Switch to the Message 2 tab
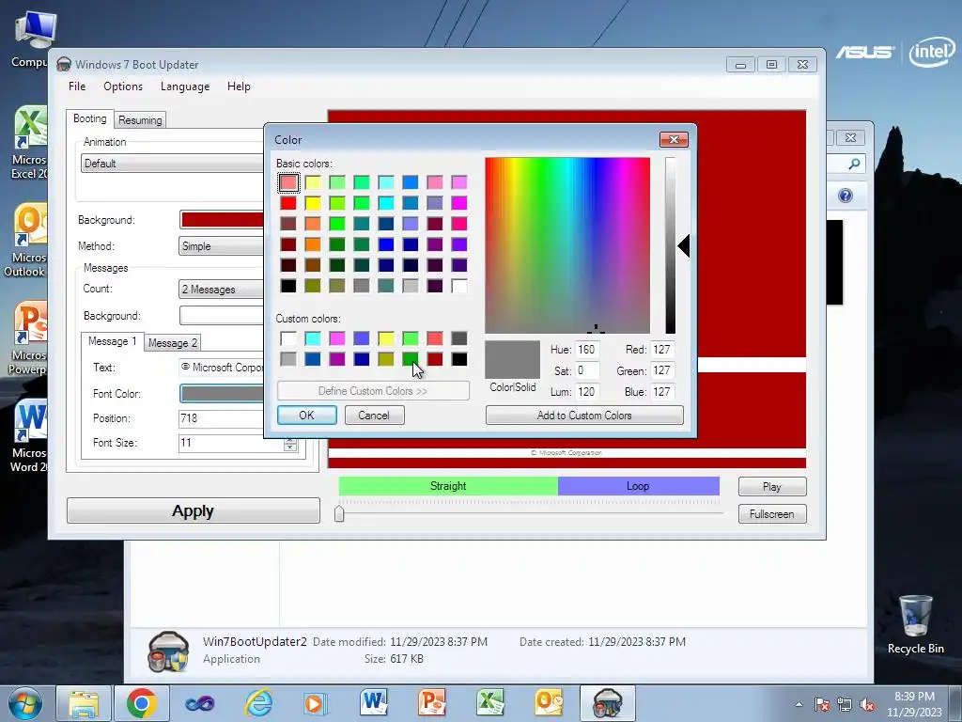The width and height of the screenshot is (962, 722). [x=173, y=342]
